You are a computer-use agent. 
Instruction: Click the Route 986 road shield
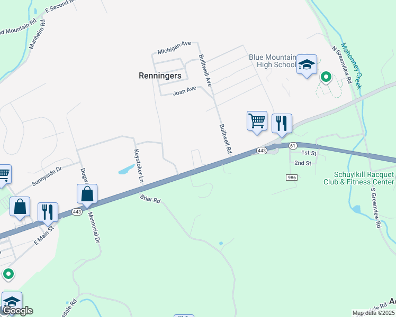(x=292, y=178)
